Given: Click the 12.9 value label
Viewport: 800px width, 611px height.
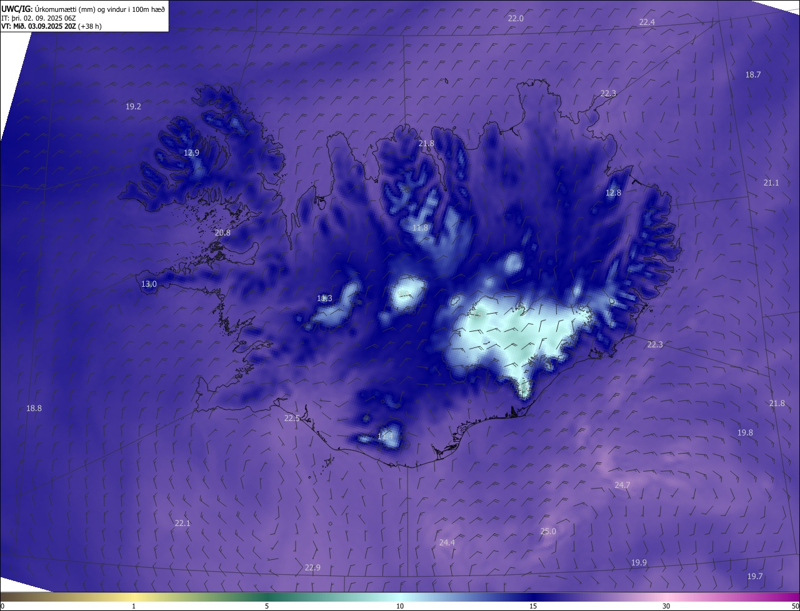Looking at the screenshot, I should [191, 152].
